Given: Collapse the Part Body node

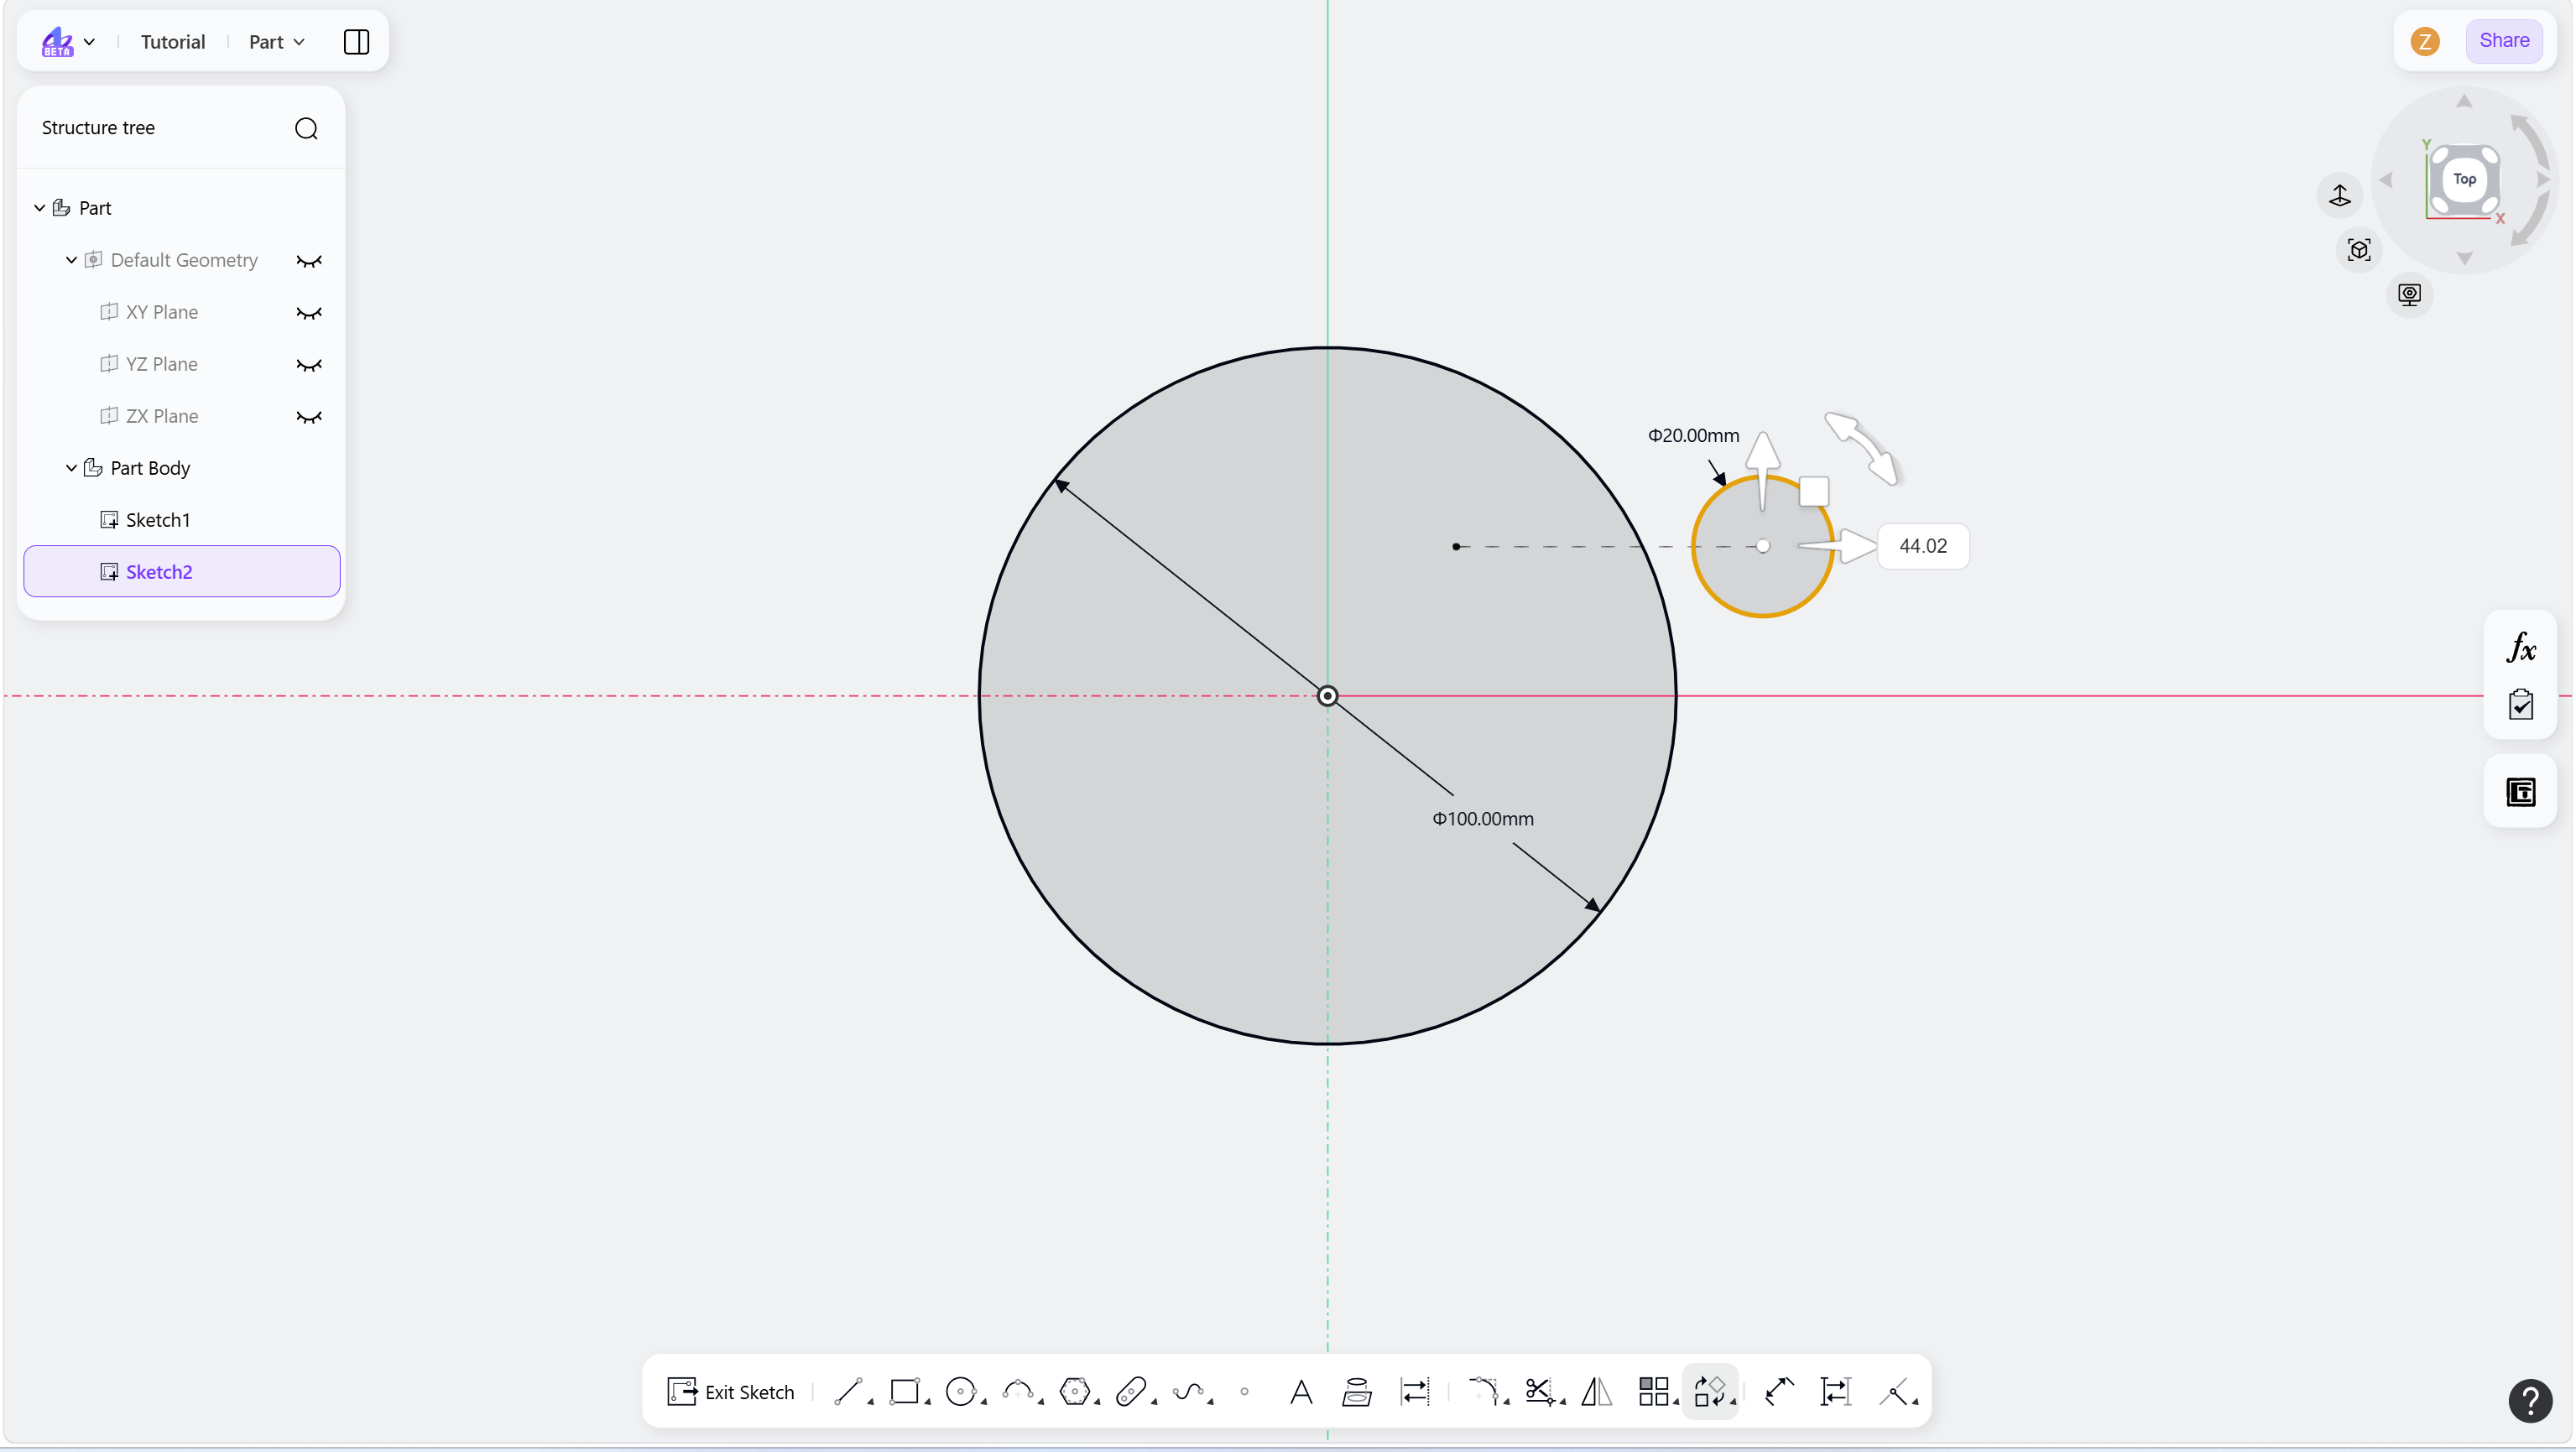Looking at the screenshot, I should (71, 468).
